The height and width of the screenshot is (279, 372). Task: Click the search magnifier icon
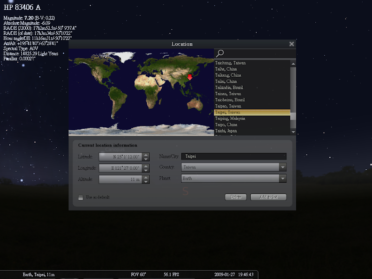(220, 53)
